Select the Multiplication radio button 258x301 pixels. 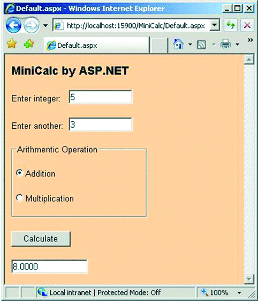19,198
